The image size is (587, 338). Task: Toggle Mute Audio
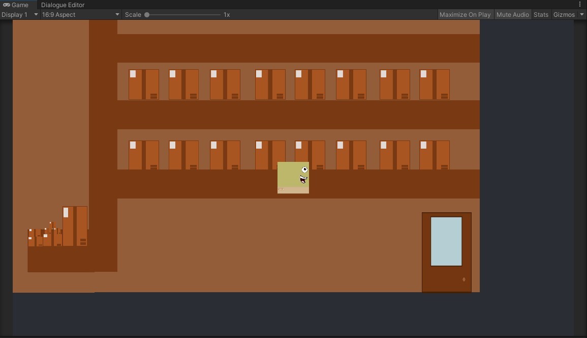512,15
